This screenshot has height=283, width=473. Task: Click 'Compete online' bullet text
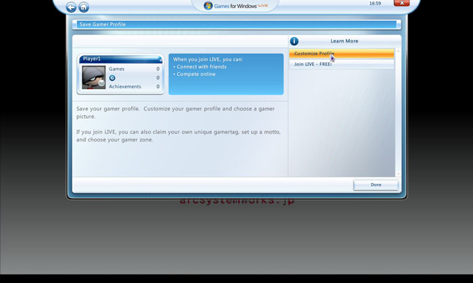(x=196, y=74)
